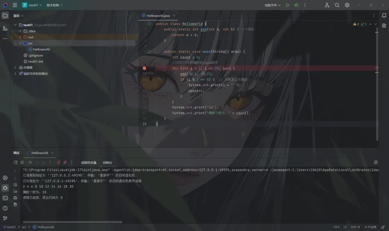This screenshot has height=231, width=389.
Task: Select the test01.iml file
Action: tap(33, 61)
